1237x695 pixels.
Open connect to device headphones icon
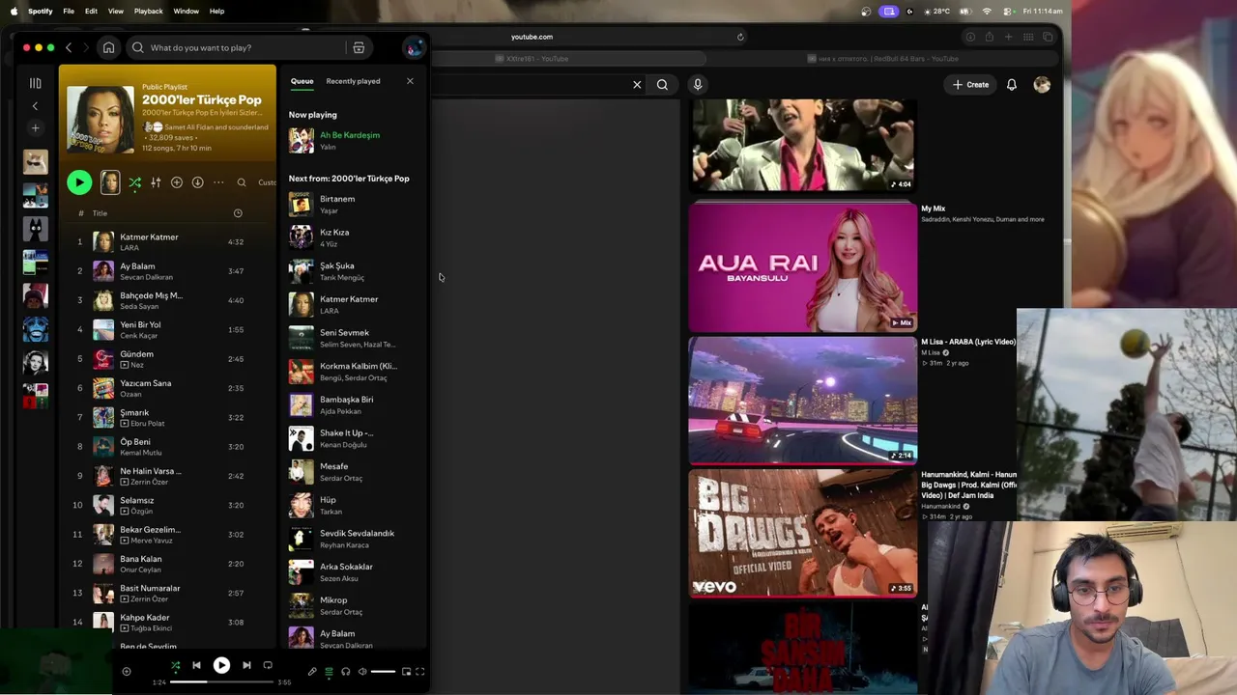tap(345, 672)
